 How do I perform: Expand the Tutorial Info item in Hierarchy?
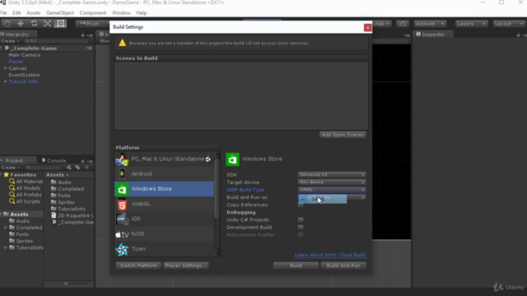(x=6, y=81)
